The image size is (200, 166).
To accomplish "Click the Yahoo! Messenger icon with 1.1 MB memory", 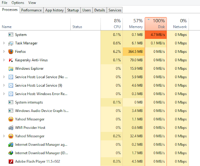I will click(11, 119).
